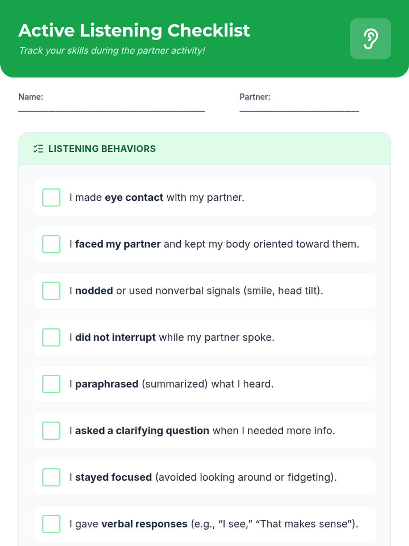Tick the 'faced my partner' checkbox
409x546 pixels.
click(x=51, y=244)
